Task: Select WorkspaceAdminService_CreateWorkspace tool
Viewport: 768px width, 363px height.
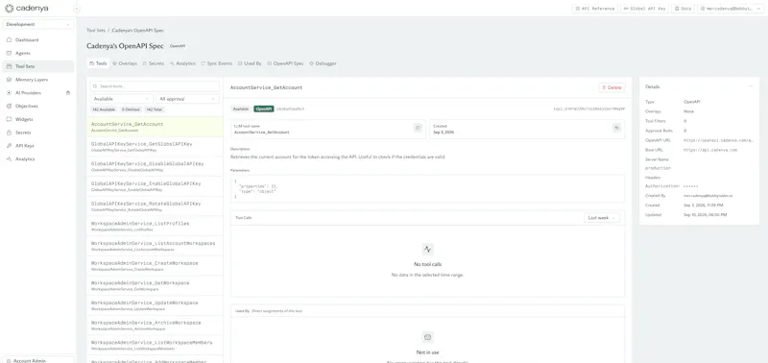Action: click(155, 266)
